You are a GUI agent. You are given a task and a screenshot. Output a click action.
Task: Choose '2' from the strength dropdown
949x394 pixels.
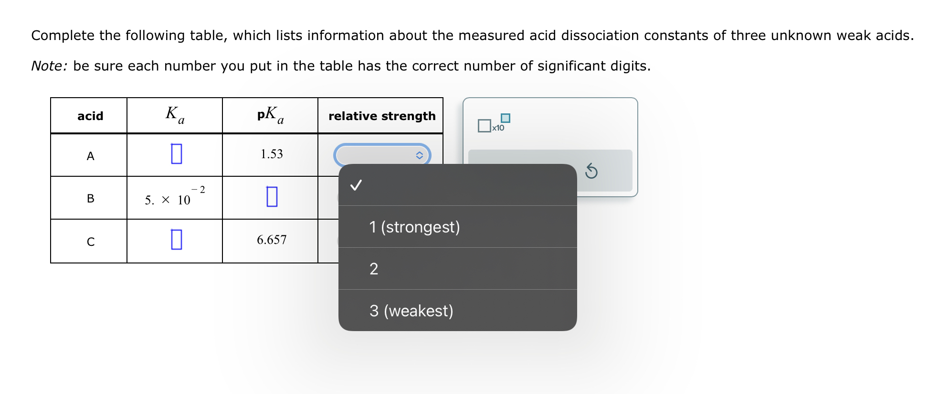[x=375, y=269]
